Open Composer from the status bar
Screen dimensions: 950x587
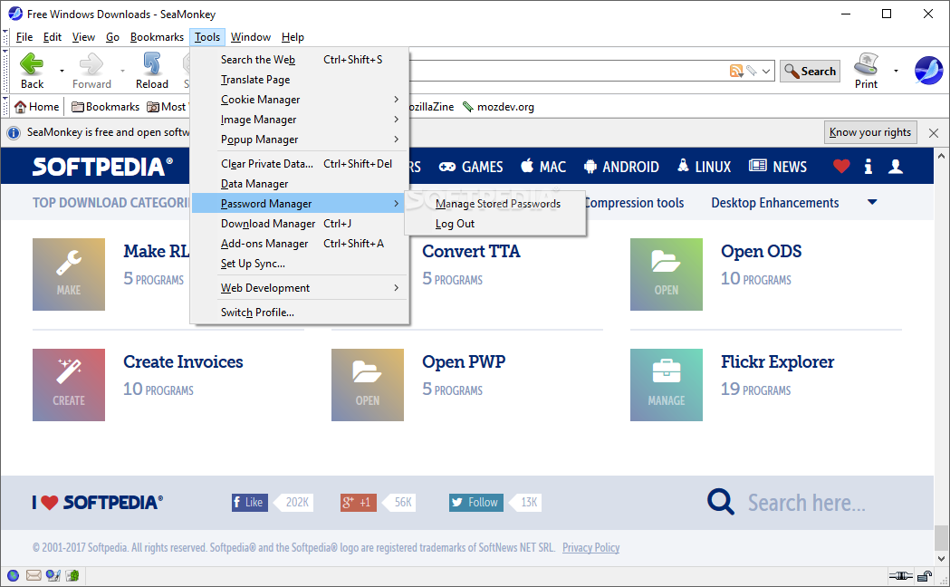53,575
